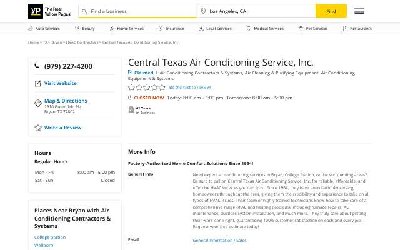Image resolution: width=400 pixels, height=250 pixels.
Task: Click the 1910 Greenfield Plz address
Action: tap(62, 107)
